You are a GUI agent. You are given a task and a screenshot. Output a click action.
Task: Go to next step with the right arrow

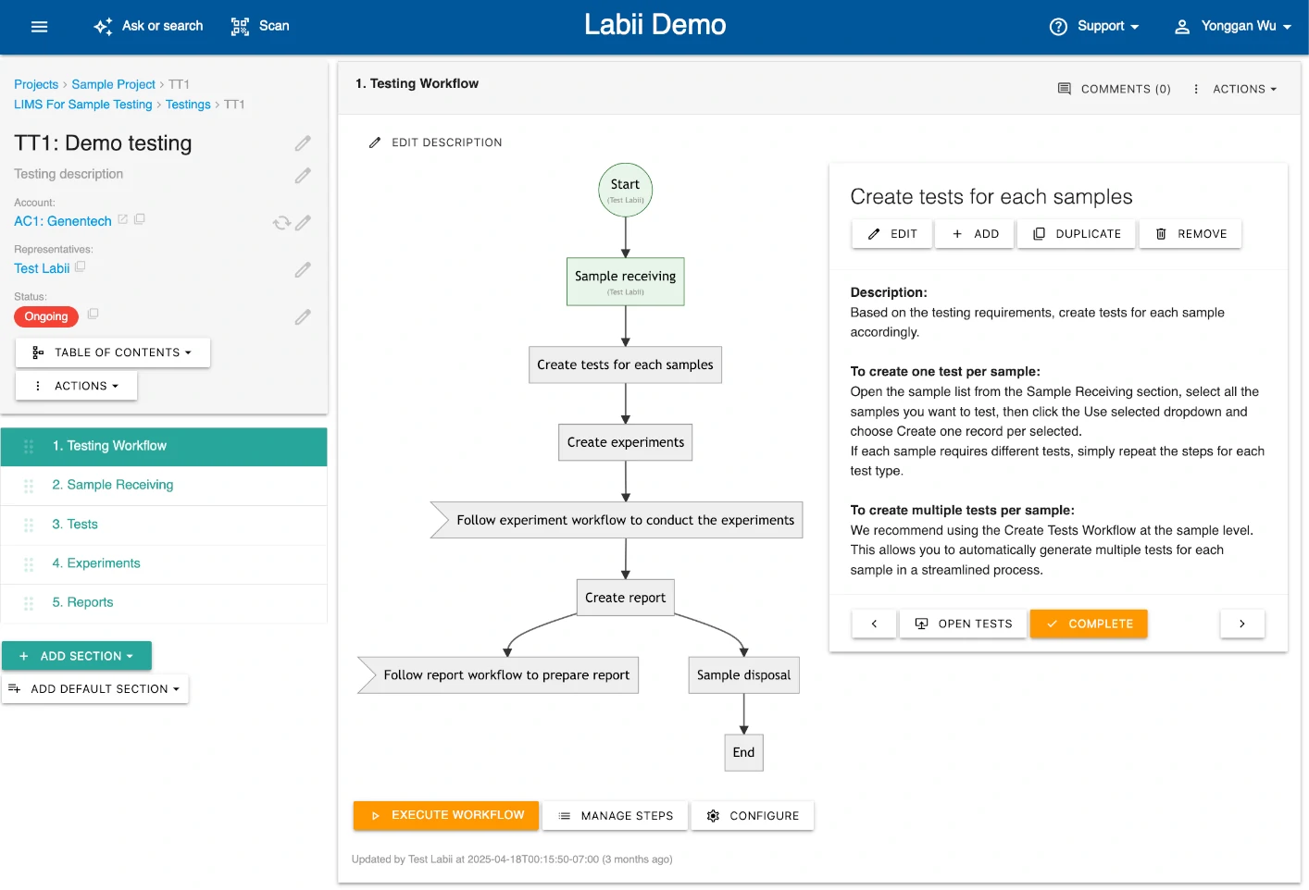pos(1242,624)
